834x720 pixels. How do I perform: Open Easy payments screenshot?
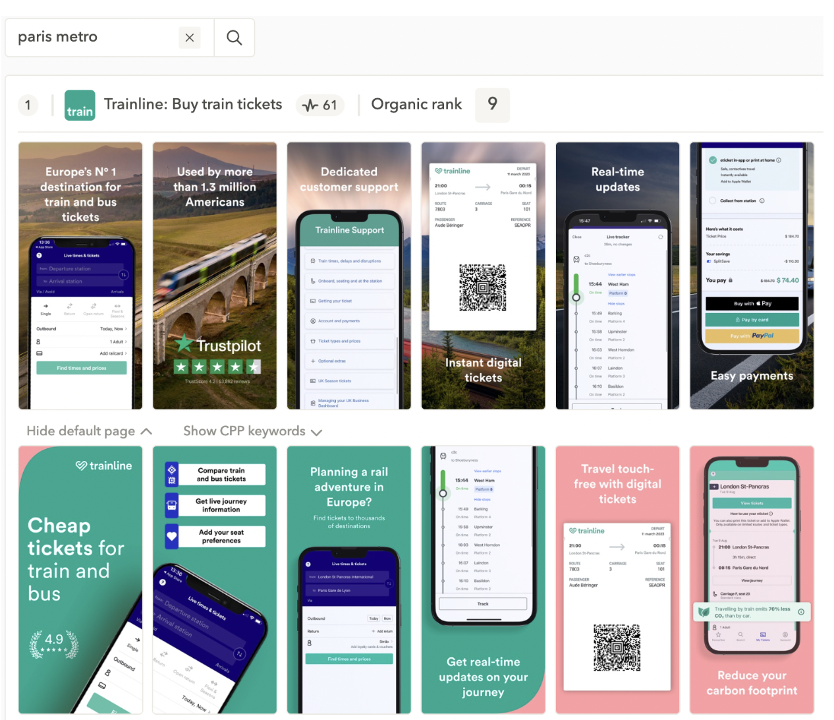[x=752, y=276]
